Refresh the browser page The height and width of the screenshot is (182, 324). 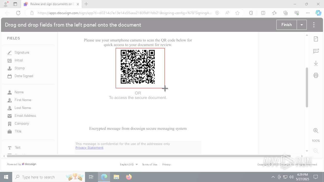pos(18,13)
